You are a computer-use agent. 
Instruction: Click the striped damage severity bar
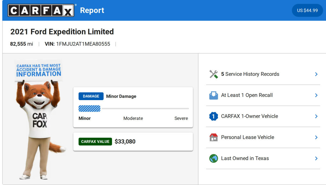(89, 109)
